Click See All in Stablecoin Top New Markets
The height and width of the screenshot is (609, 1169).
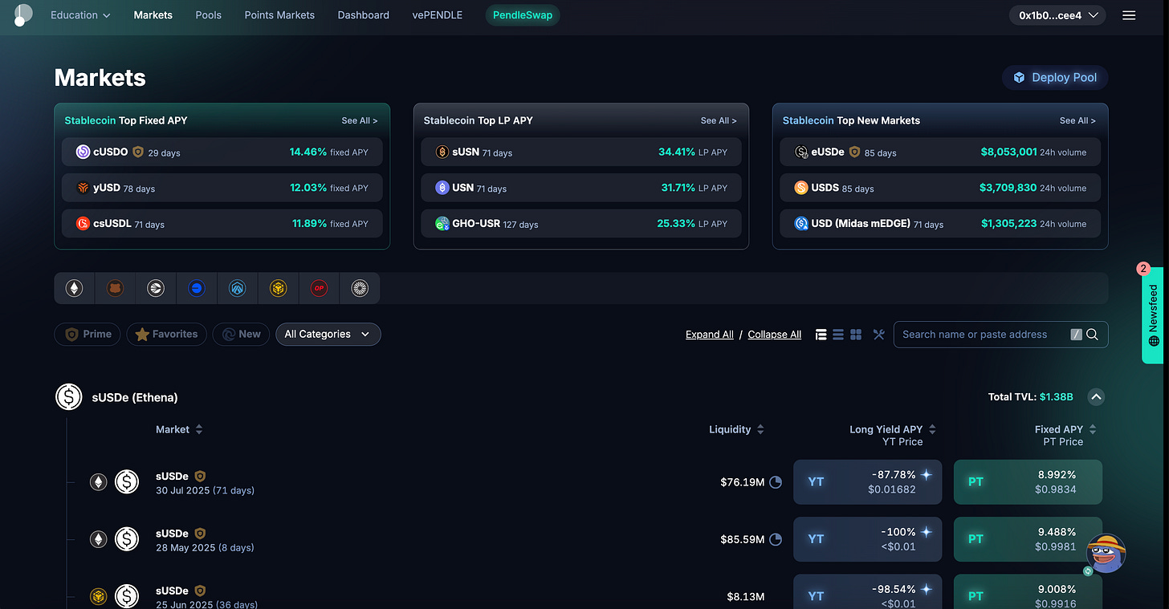pos(1077,120)
